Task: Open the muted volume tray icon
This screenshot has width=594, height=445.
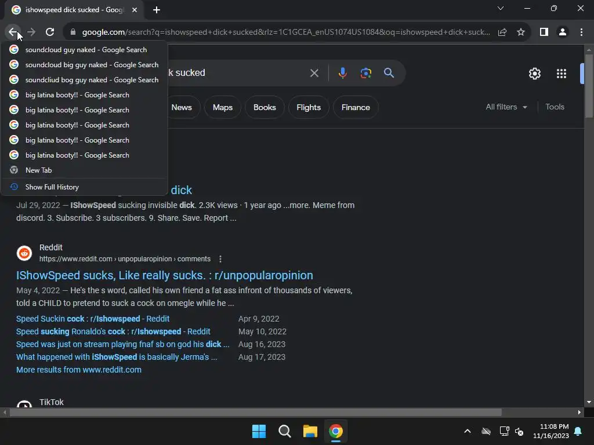Action: 519,431
